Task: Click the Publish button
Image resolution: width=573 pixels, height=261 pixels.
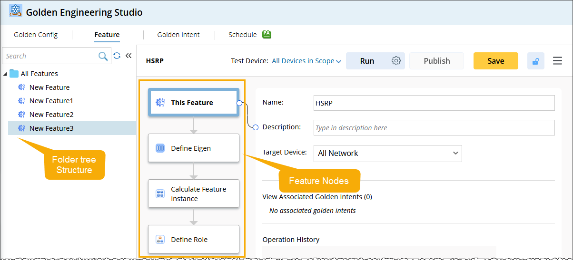Action: tap(436, 61)
